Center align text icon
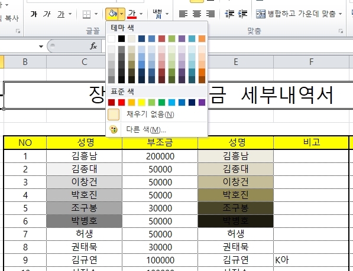 (x=197, y=14)
